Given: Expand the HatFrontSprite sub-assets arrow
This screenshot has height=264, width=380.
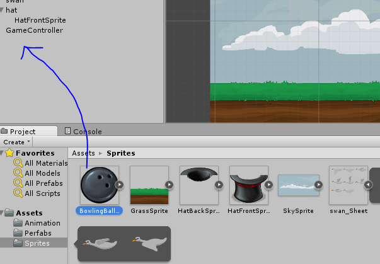Looking at the screenshot, I should tap(268, 185).
